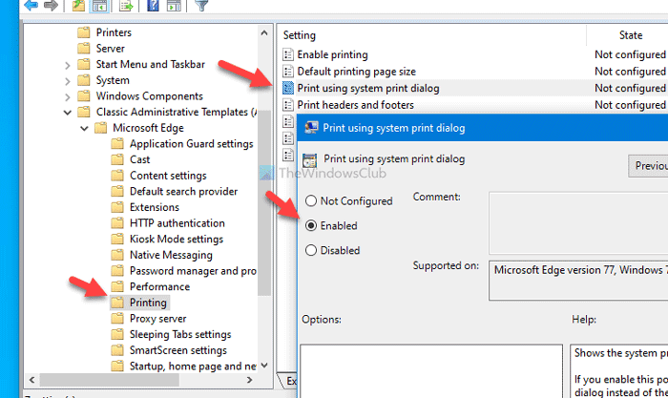Click the Up one level folder icon
The height and width of the screenshot is (398, 668).
pos(78,5)
